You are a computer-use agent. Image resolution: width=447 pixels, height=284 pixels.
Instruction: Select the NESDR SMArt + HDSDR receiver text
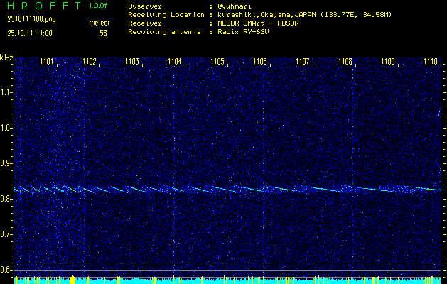tap(260, 23)
